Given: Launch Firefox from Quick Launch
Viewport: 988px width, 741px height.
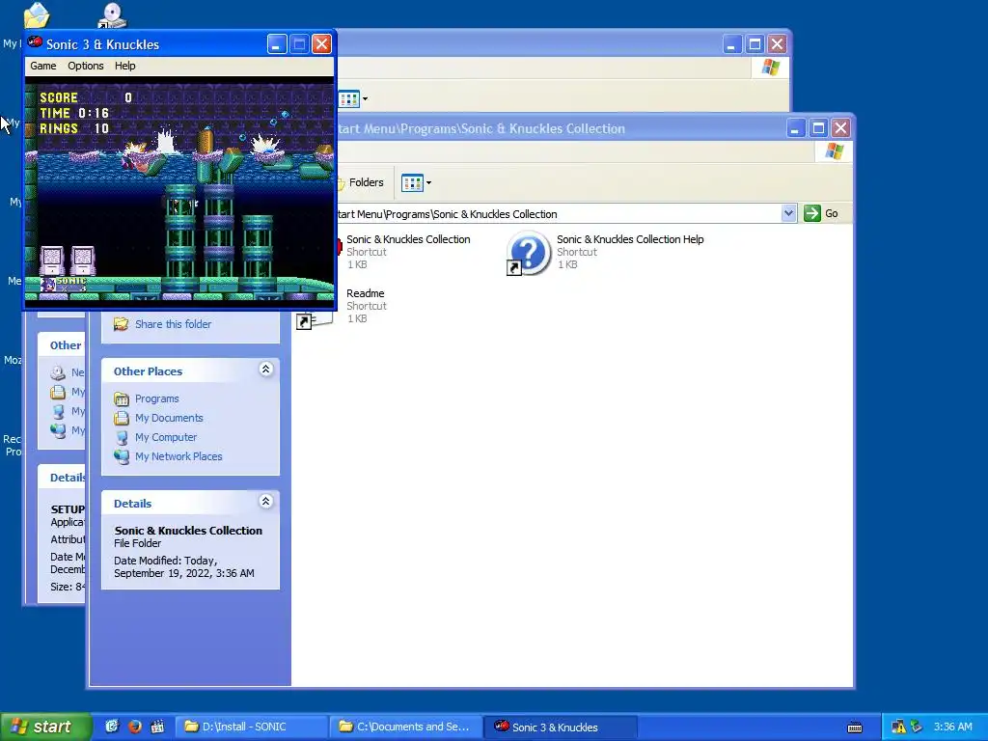Looking at the screenshot, I should tap(134, 727).
